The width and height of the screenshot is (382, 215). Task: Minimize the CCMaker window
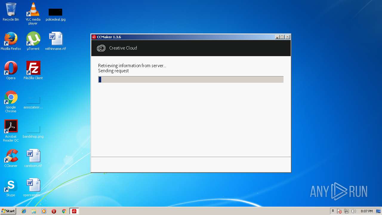point(277,37)
